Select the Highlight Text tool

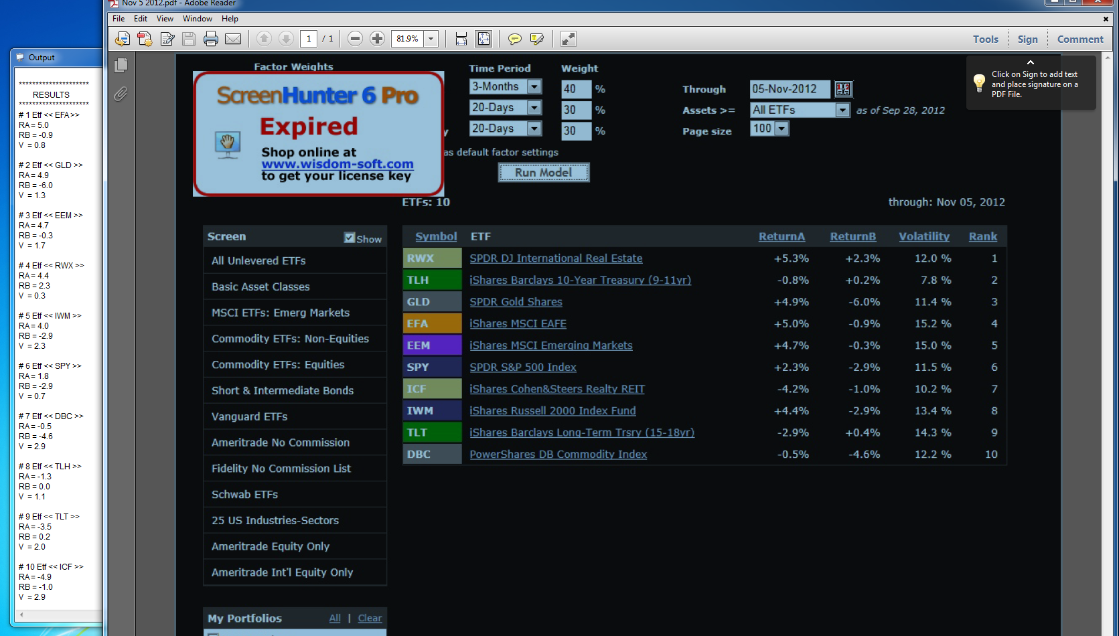tap(536, 39)
